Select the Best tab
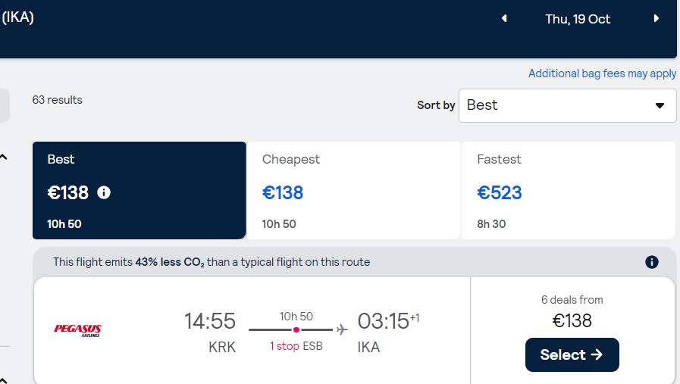The width and height of the screenshot is (680, 384). pos(139,190)
